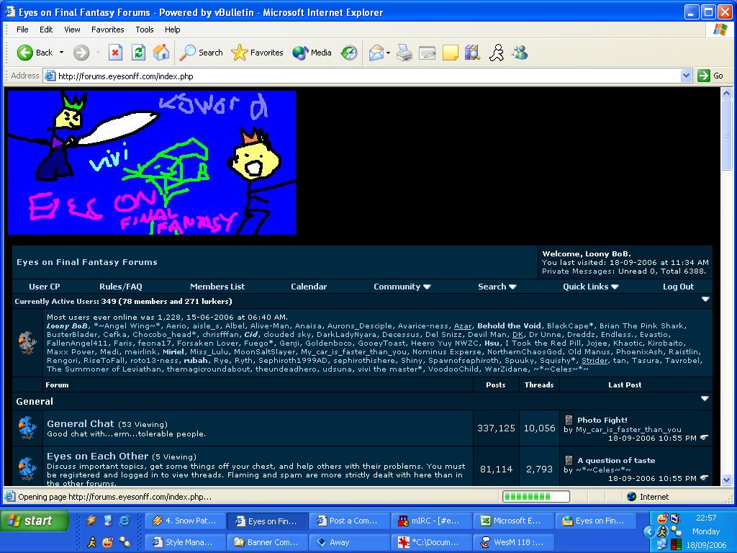This screenshot has width=737, height=553.
Task: Open the Tools menu
Action: tap(144, 30)
